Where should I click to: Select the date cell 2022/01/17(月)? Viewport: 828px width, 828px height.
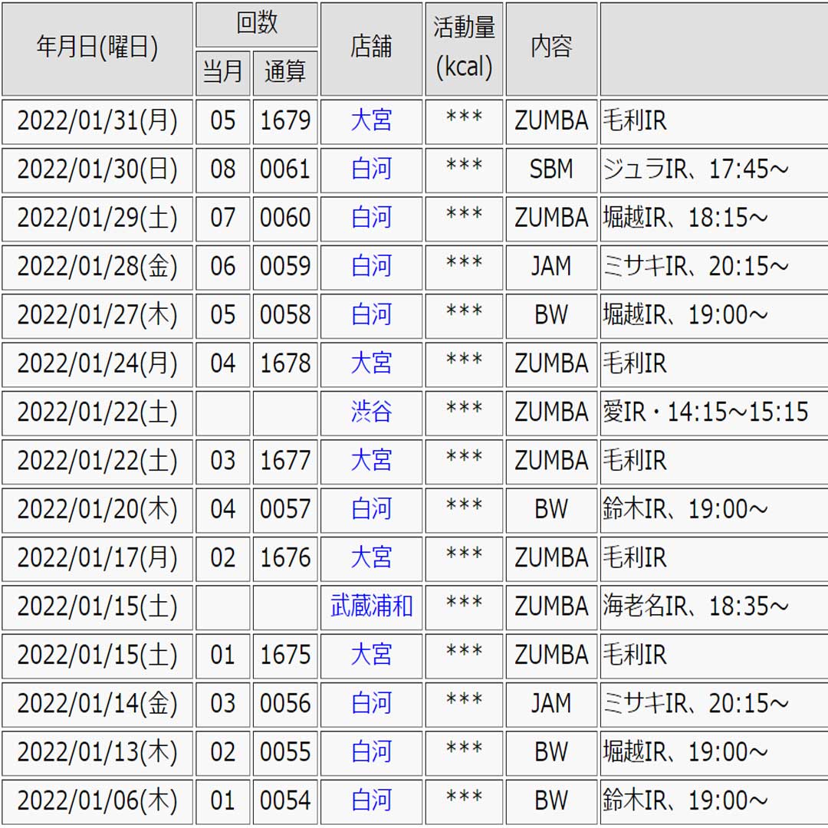point(97,559)
